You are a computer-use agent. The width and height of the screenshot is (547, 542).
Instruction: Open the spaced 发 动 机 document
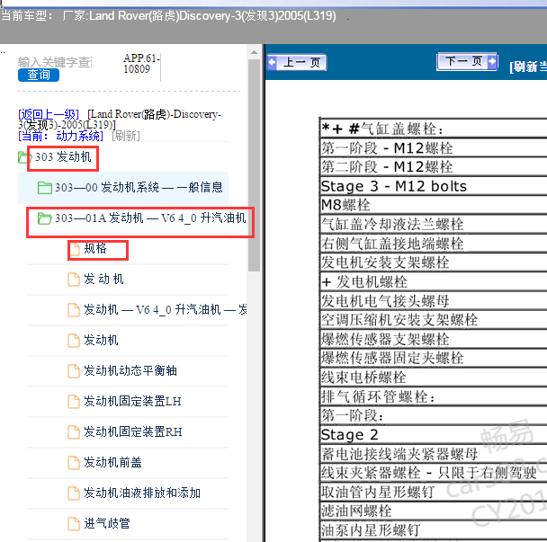103,280
